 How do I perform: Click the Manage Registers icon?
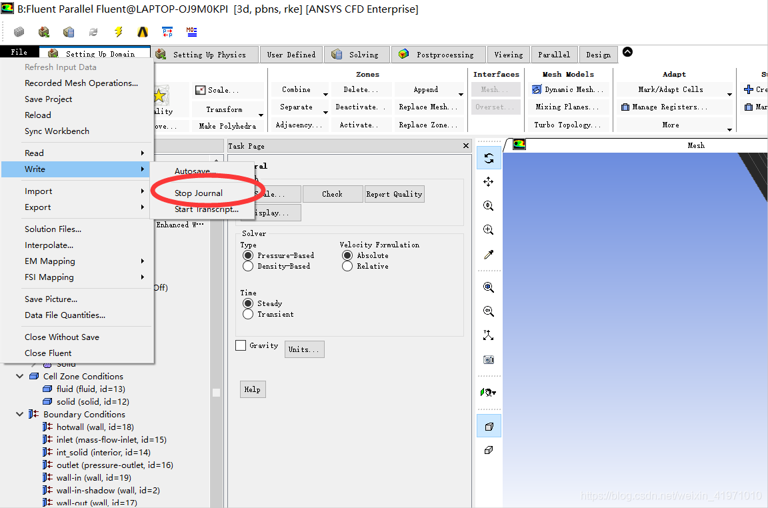pyautogui.click(x=625, y=107)
